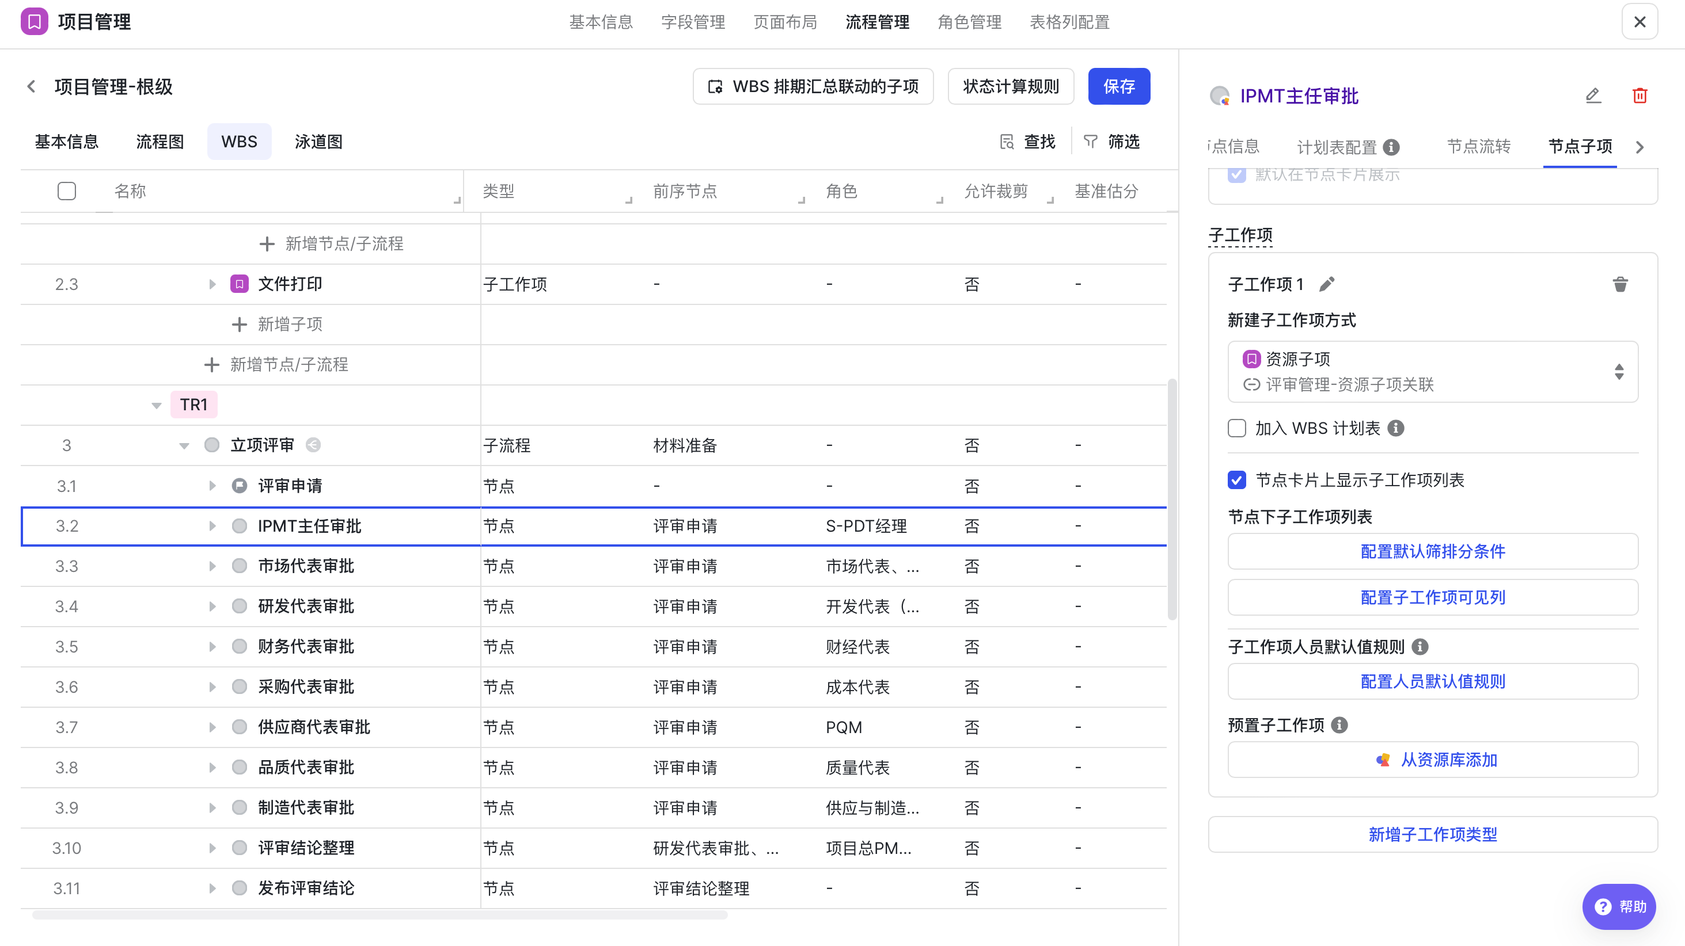Open the 帮助 help floating button
The height and width of the screenshot is (946, 1685).
click(x=1619, y=907)
